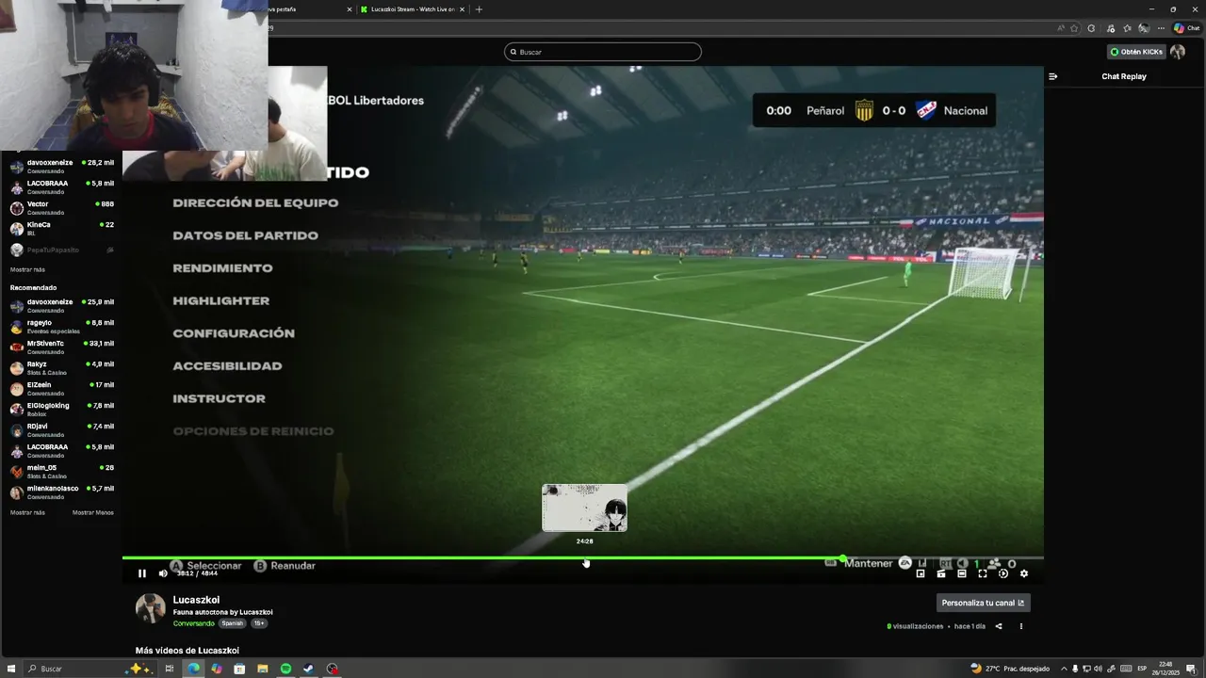Open RDjavi channel in sidebar
1206x678 pixels.
[61, 429]
